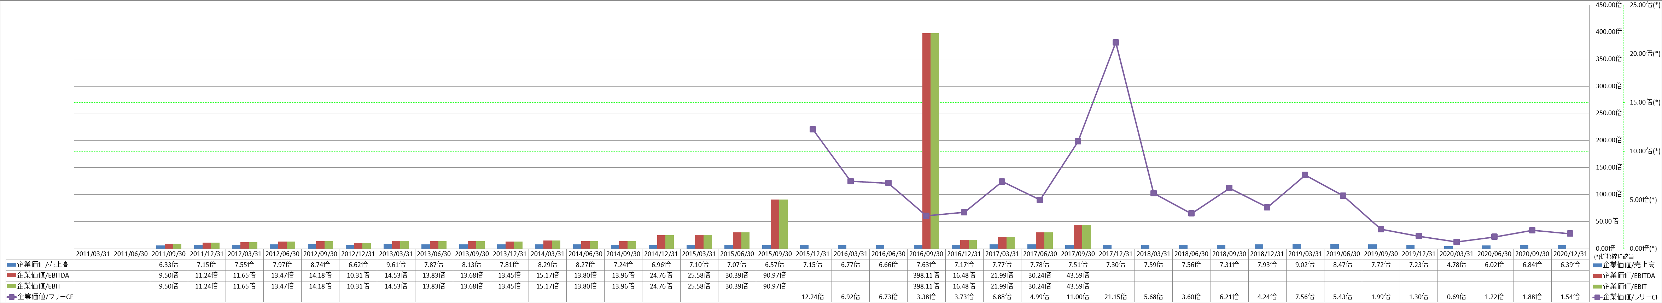The image size is (1662, 303).
Task: Click the 90.97倍 cell in the EBITDA row
Action: click(x=775, y=275)
